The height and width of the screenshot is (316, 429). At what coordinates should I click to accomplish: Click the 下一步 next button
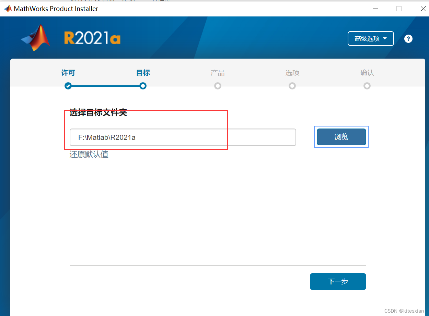[x=338, y=281]
